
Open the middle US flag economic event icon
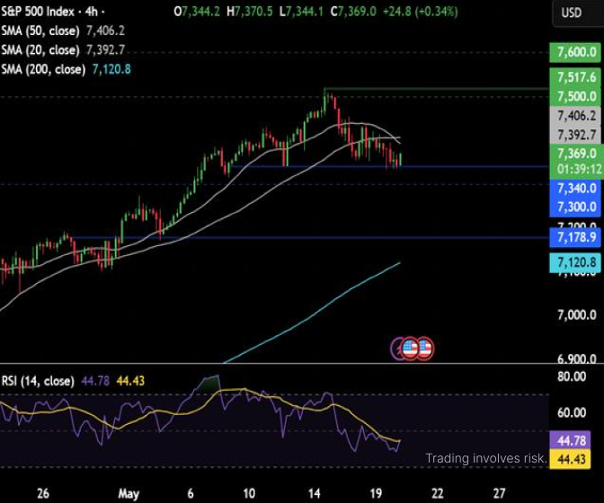[x=410, y=349]
